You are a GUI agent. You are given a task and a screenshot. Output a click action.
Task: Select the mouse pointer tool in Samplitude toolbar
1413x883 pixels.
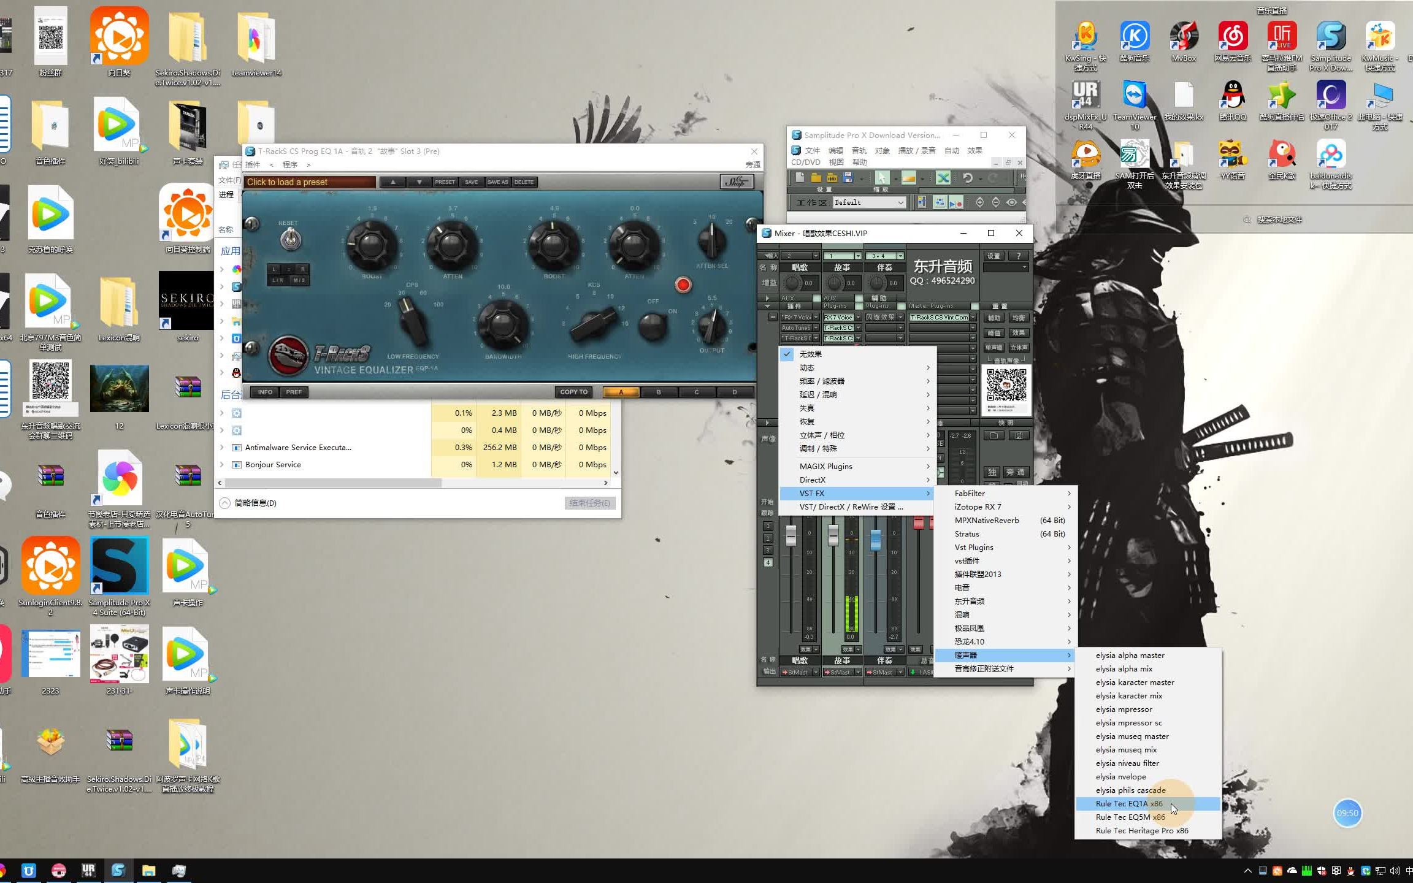[881, 178]
